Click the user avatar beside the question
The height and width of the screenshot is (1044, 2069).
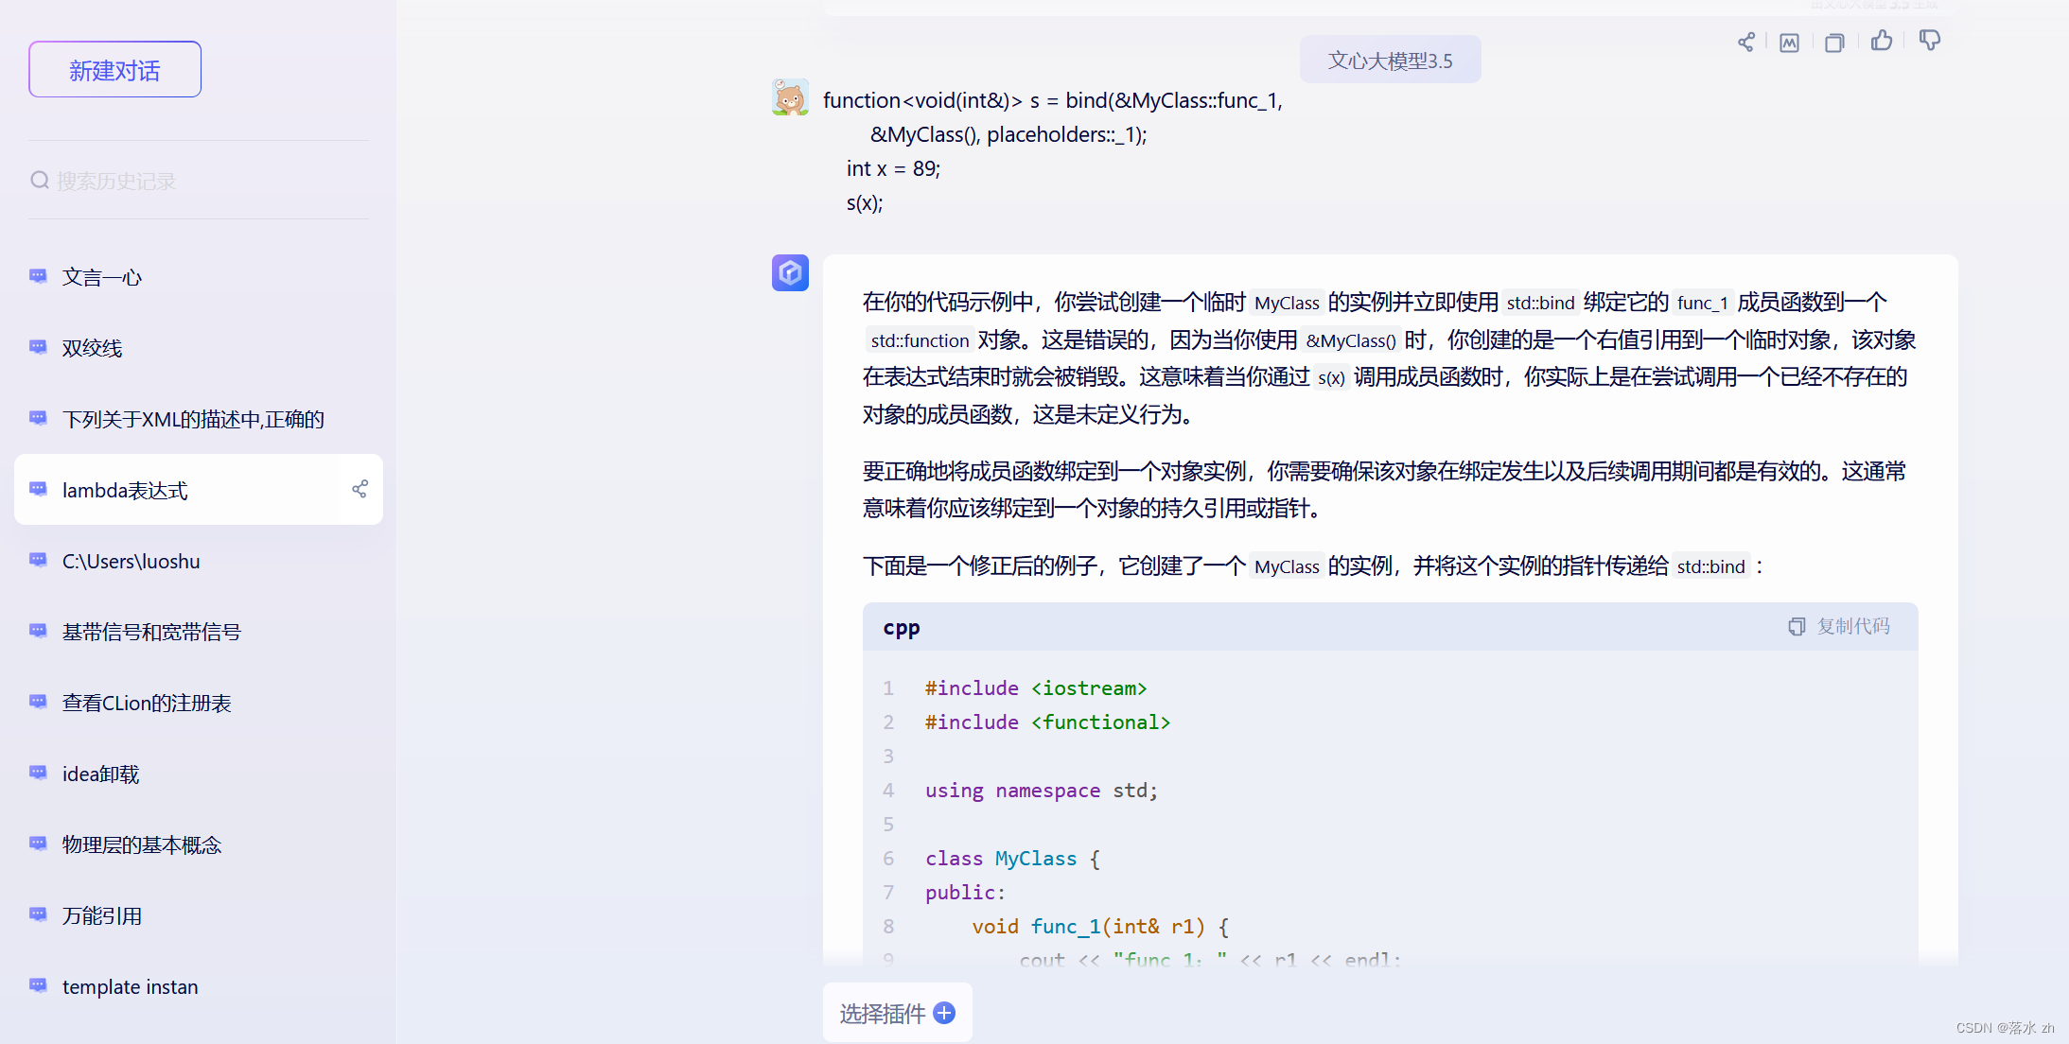pos(790,97)
